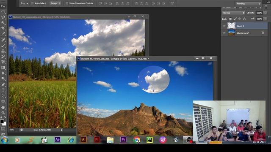The image size is (271, 152).
Task: Open Google Chrome from the taskbar
Action: point(137,140)
